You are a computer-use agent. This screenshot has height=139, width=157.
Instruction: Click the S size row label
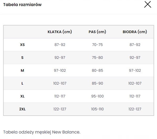pos(22,58)
